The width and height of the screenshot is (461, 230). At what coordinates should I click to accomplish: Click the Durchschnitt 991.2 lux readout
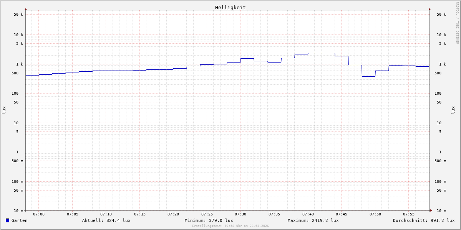[423, 220]
